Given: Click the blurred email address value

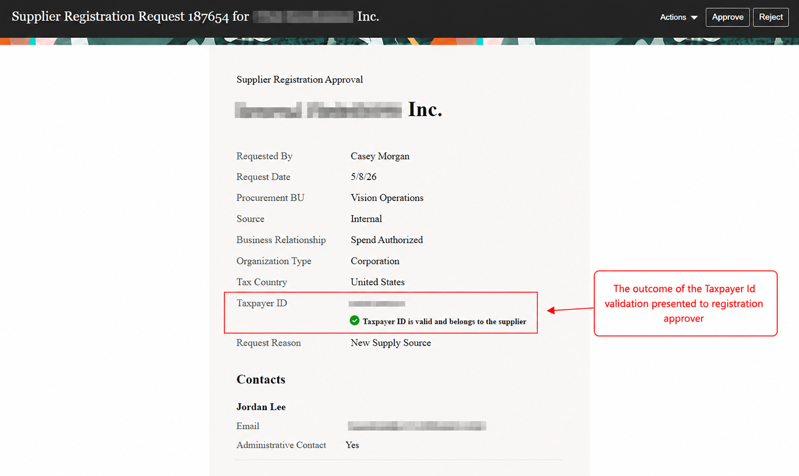Looking at the screenshot, I should tap(417, 426).
